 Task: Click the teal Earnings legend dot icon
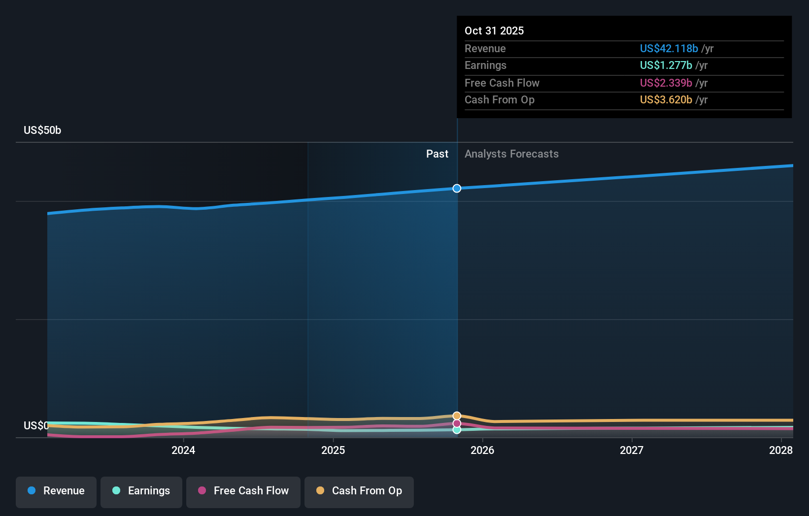coord(116,491)
